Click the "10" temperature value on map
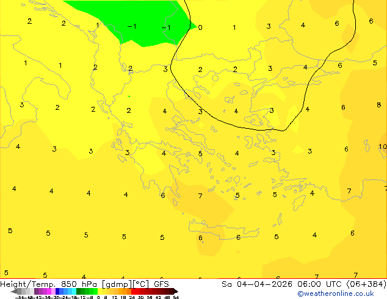Viewport: 387px width, 299px height. (383, 147)
